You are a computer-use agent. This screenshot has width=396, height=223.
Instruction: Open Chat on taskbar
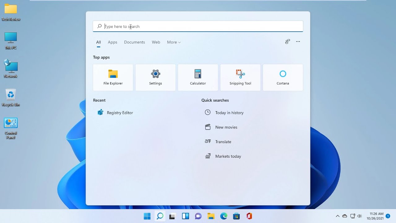pyautogui.click(x=198, y=216)
